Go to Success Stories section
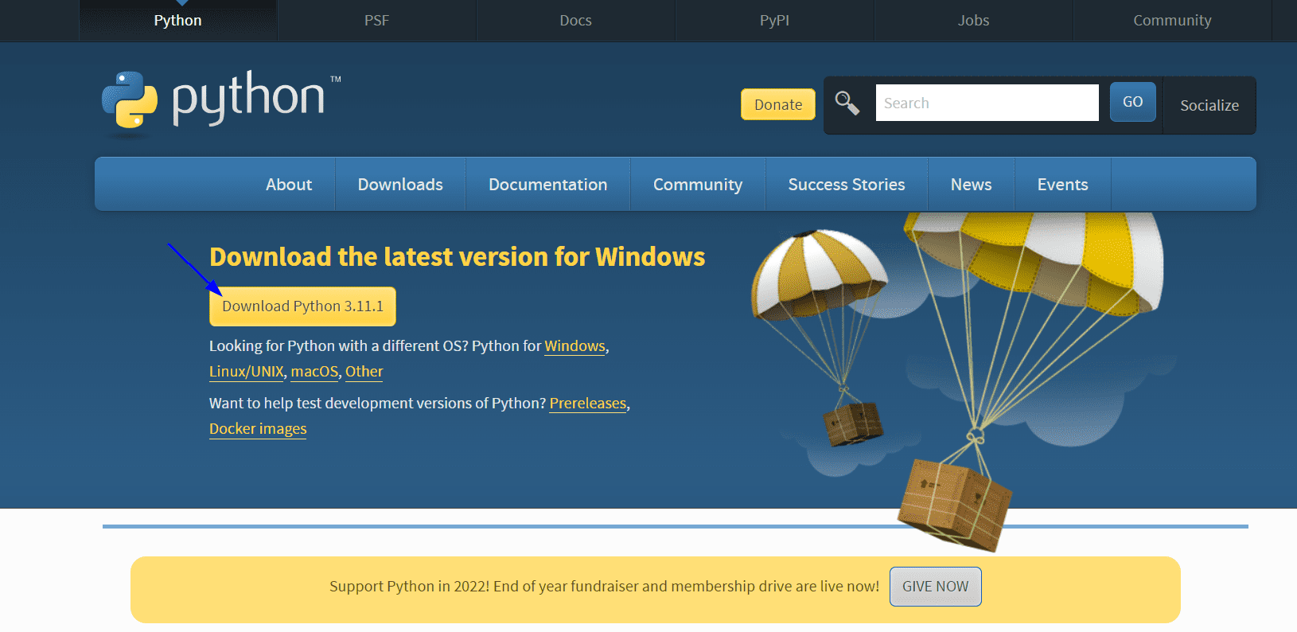The width and height of the screenshot is (1297, 632). point(846,185)
